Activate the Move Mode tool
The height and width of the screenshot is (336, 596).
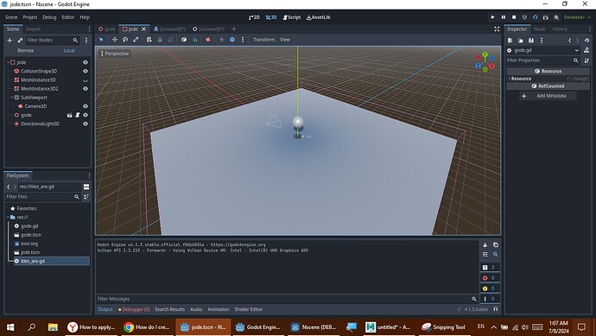[x=114, y=40]
